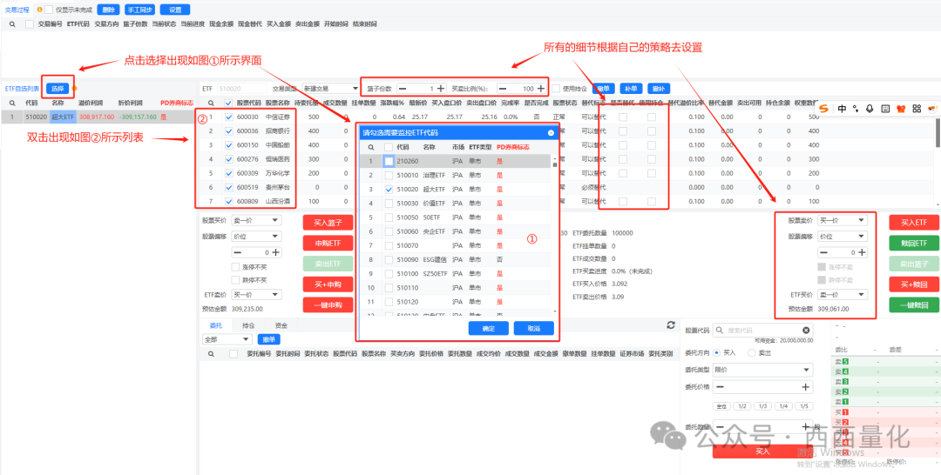Switch to 持仓 tab

(248, 326)
